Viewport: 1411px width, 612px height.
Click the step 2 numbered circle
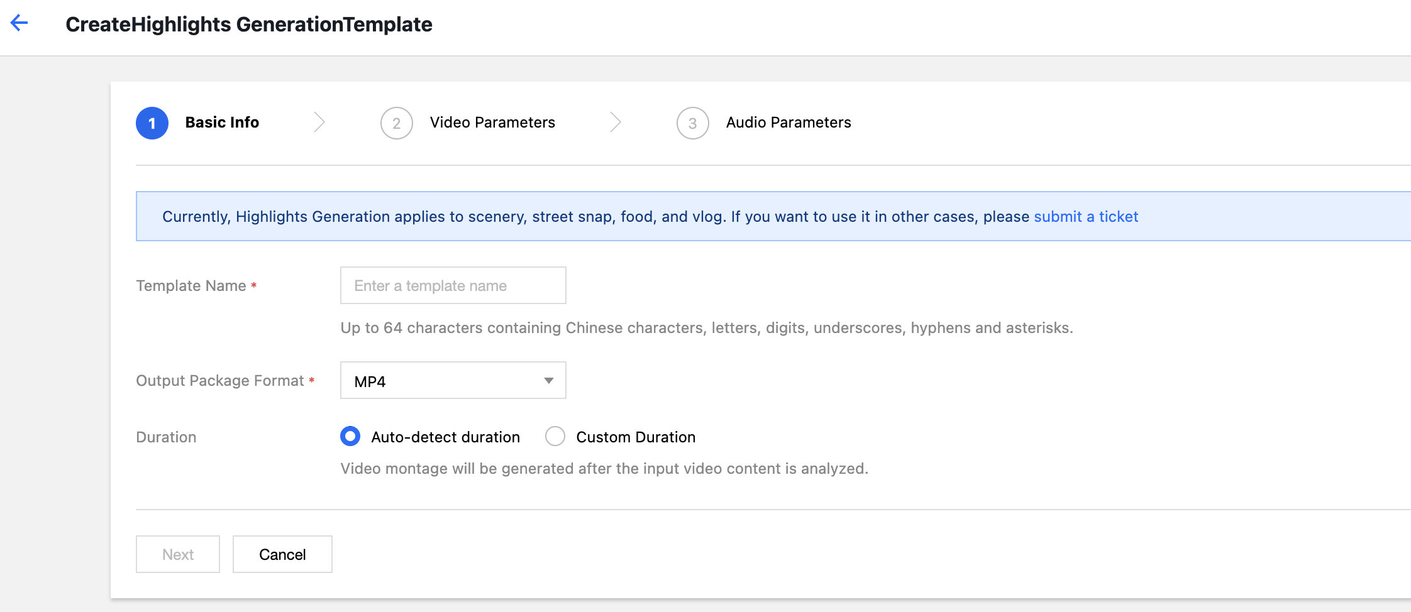click(x=396, y=123)
